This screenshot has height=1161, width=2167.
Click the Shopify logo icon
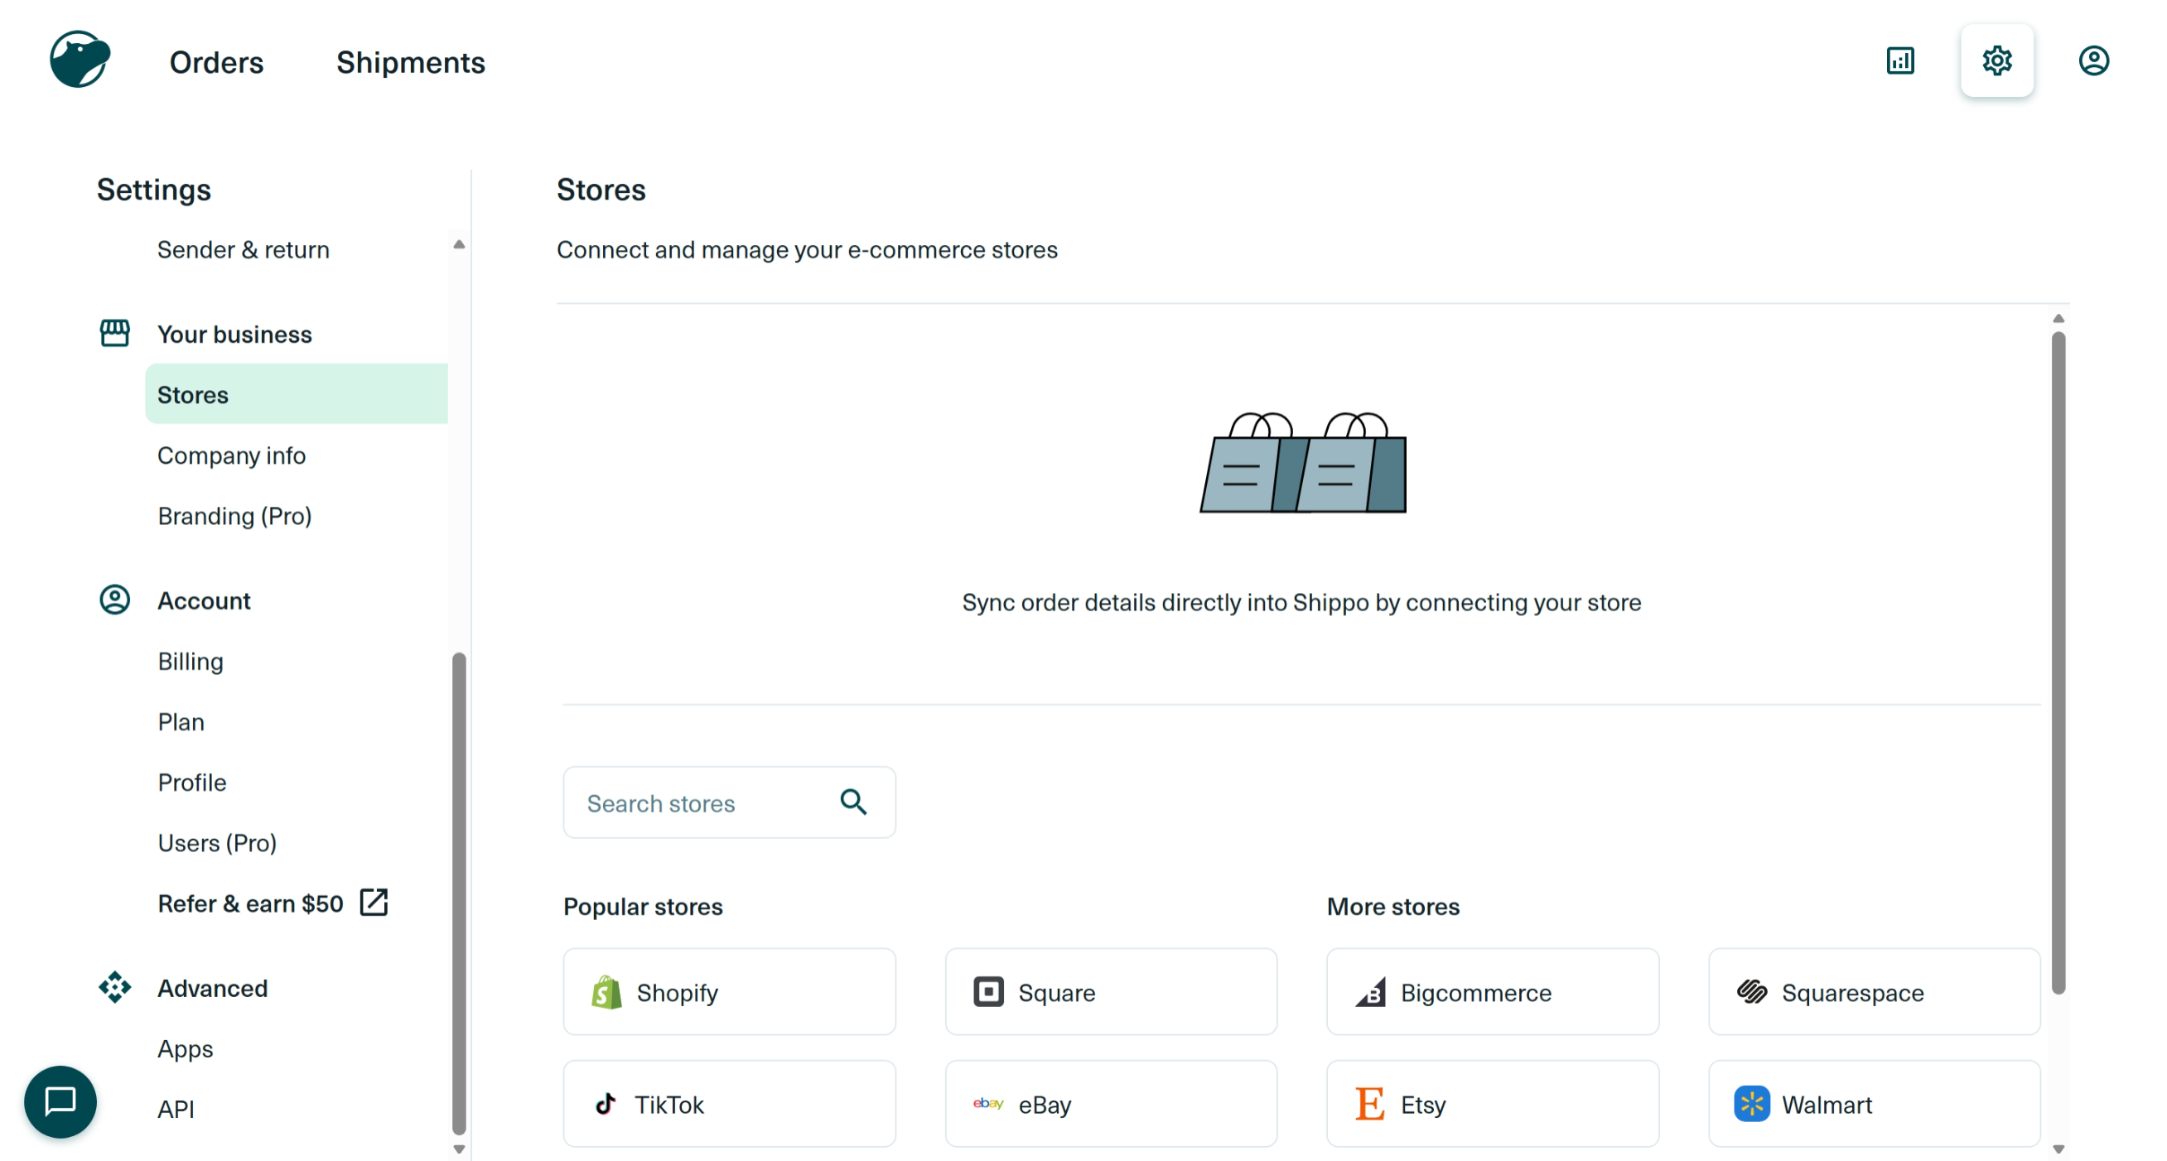click(x=606, y=992)
